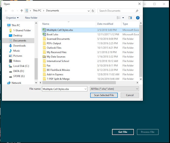Click the forward navigation arrow
Screen dimensions: 170x143
[12, 11]
